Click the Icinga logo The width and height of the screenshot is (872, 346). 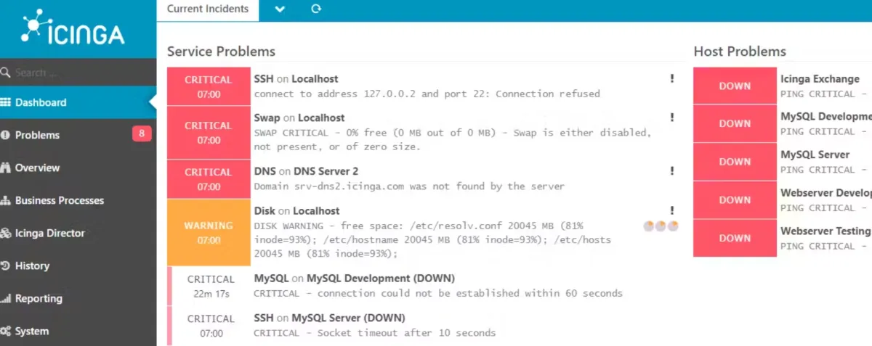(x=73, y=29)
